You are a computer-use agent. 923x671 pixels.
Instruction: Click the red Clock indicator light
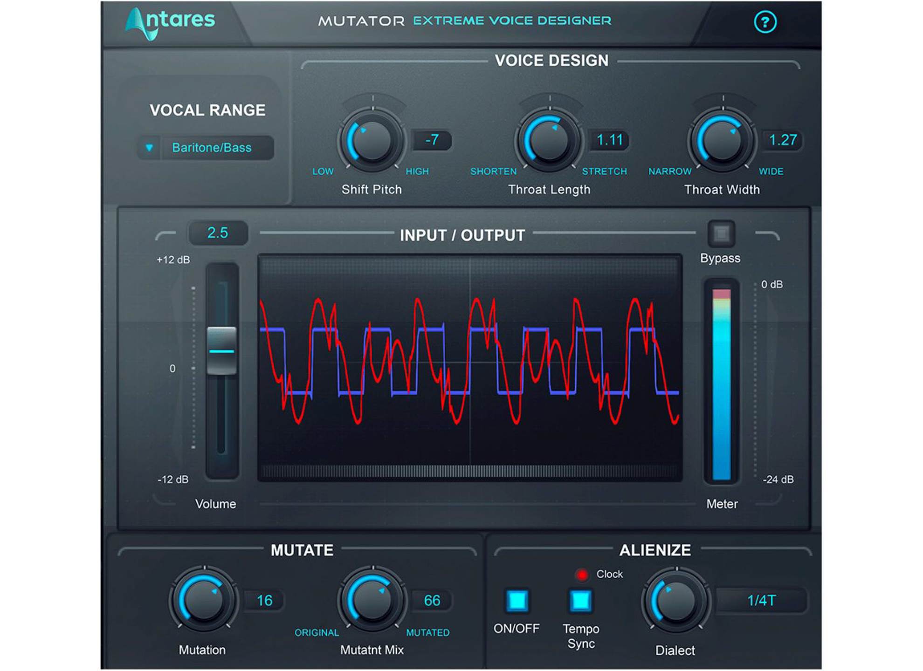(x=582, y=575)
